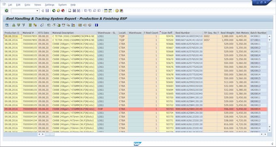Click the Save Layout icon
The width and height of the screenshot is (276, 147).
[90, 25]
